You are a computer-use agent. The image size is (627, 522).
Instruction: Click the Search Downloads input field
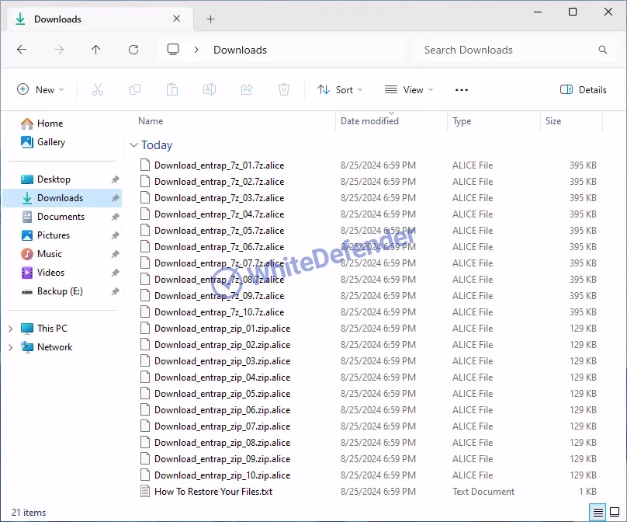[504, 50]
